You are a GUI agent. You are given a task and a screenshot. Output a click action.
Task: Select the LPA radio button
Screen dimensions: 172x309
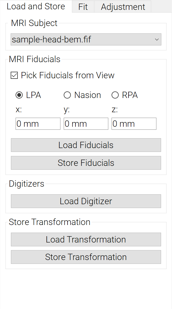pos(19,95)
